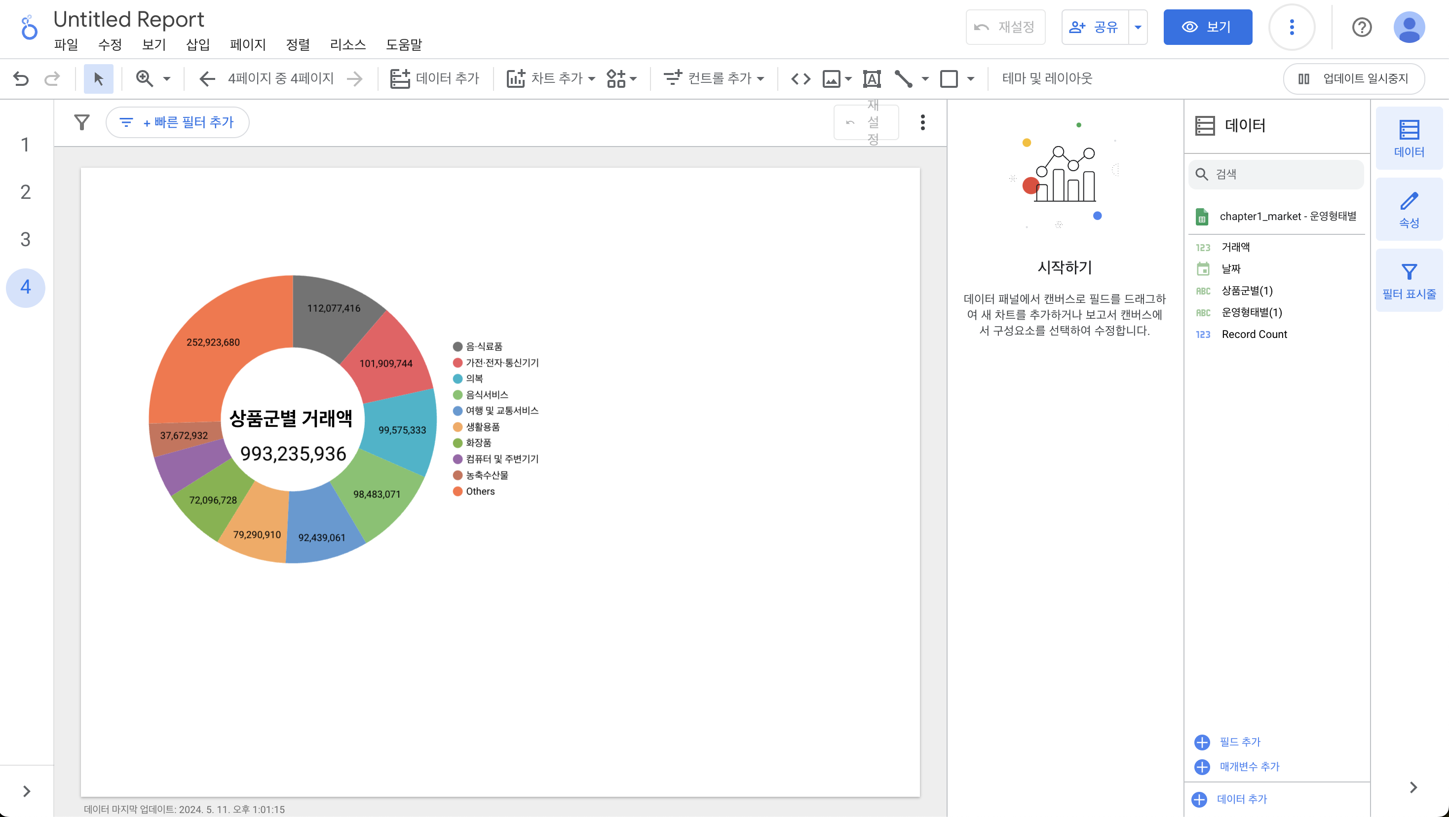Click the orange Others legend swatch

[x=458, y=491]
